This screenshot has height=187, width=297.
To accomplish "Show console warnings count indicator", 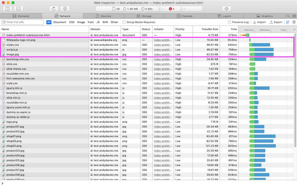I will tap(183, 9).
